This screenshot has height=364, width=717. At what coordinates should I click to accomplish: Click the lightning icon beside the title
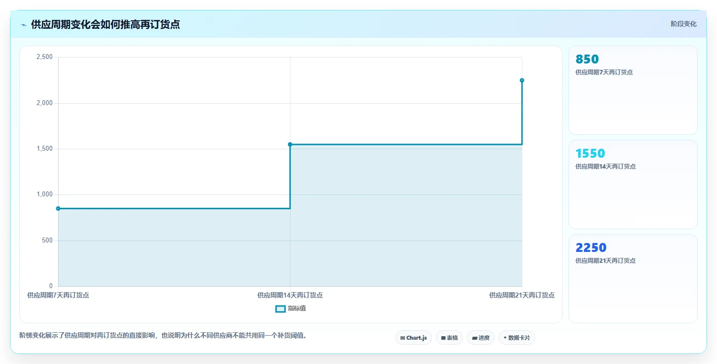coord(24,25)
